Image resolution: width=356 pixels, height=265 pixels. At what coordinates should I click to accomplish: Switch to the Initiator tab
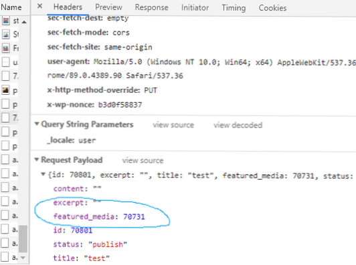(195, 8)
